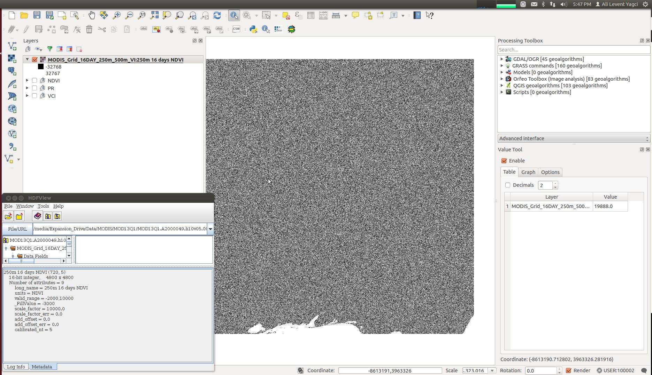The image size is (652, 375).
Task: Switch to the Log Info tab in HDFView
Action: click(16, 367)
